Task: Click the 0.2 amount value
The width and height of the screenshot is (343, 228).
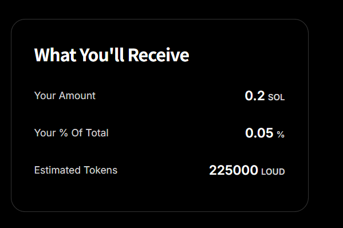Action: click(x=255, y=96)
